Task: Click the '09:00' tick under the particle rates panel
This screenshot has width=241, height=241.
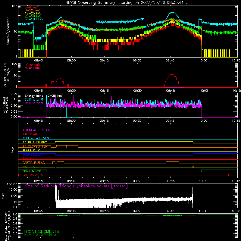Action: pyautogui.click(x=71, y=91)
